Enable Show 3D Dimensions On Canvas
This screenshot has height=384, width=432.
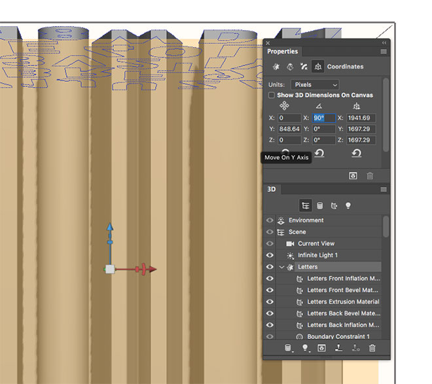pos(272,96)
